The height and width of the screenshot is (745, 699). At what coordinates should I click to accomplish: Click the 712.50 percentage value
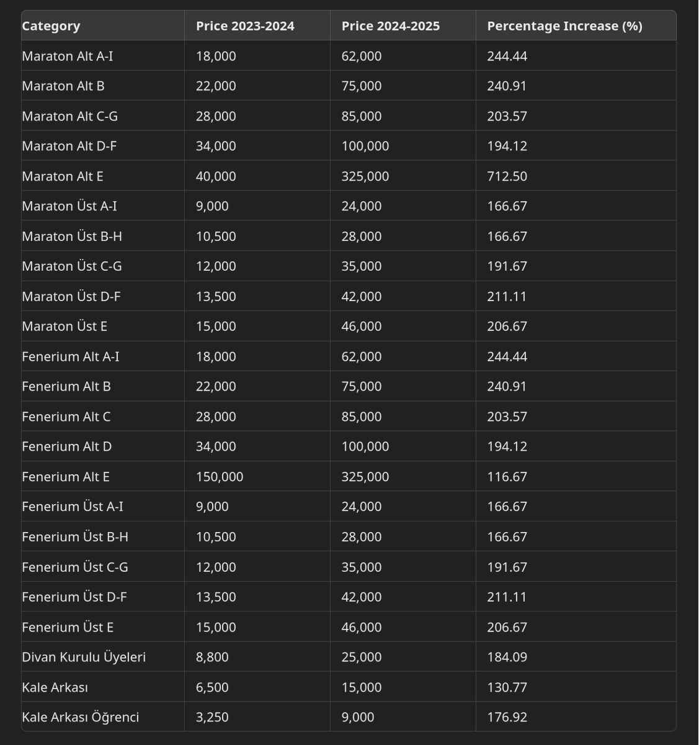click(x=507, y=176)
